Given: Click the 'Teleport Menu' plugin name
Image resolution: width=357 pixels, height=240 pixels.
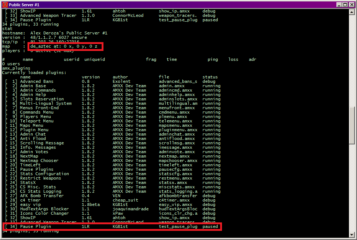Looking at the screenshot, I should click(37, 121).
